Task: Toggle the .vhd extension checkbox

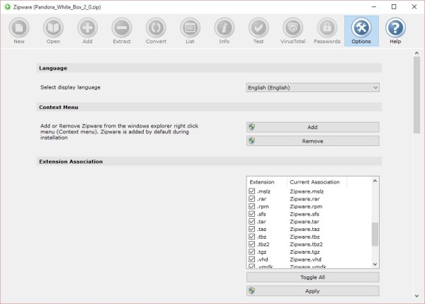Action: [x=251, y=259]
